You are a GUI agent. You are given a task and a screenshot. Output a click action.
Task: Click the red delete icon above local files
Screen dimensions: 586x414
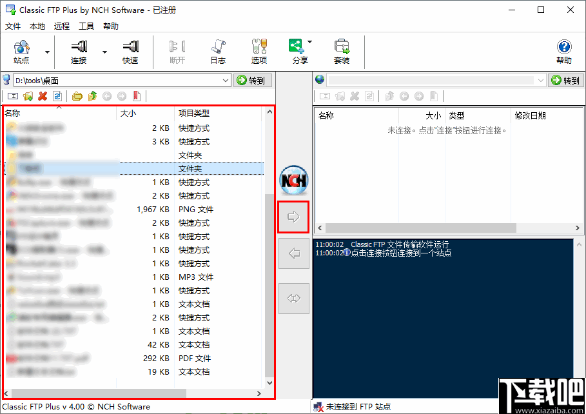pyautogui.click(x=43, y=95)
